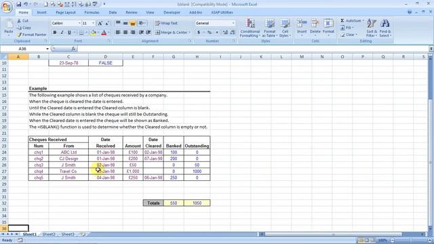Save the workbook from Quick Access toolbar
Image resolution: width=434 pixels, height=244 pixels.
18,4
